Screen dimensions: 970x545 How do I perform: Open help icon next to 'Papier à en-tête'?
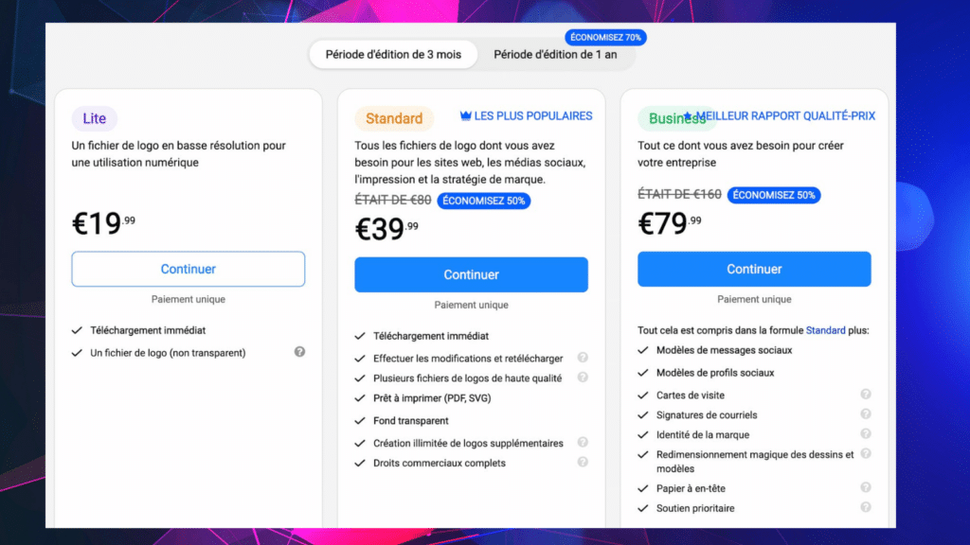click(x=866, y=487)
